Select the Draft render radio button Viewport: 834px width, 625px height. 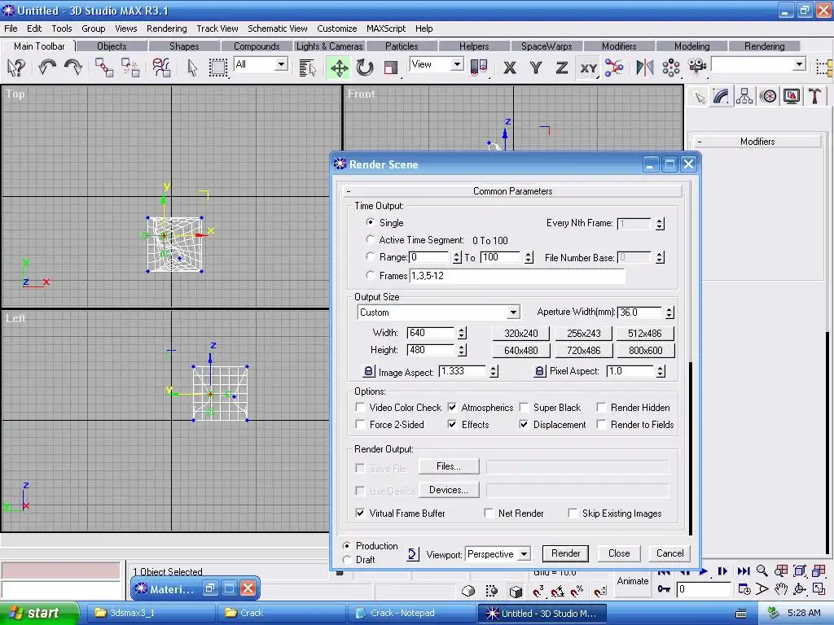pos(347,559)
